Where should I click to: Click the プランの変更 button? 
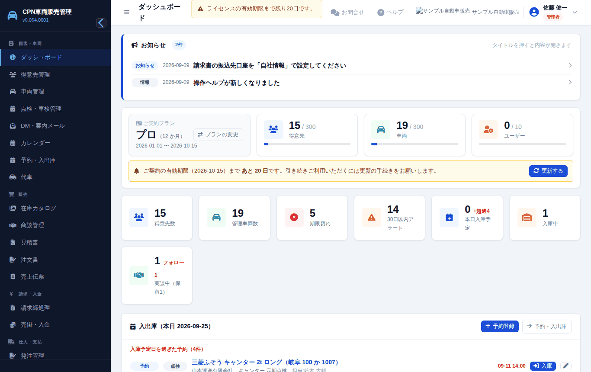[x=218, y=135]
